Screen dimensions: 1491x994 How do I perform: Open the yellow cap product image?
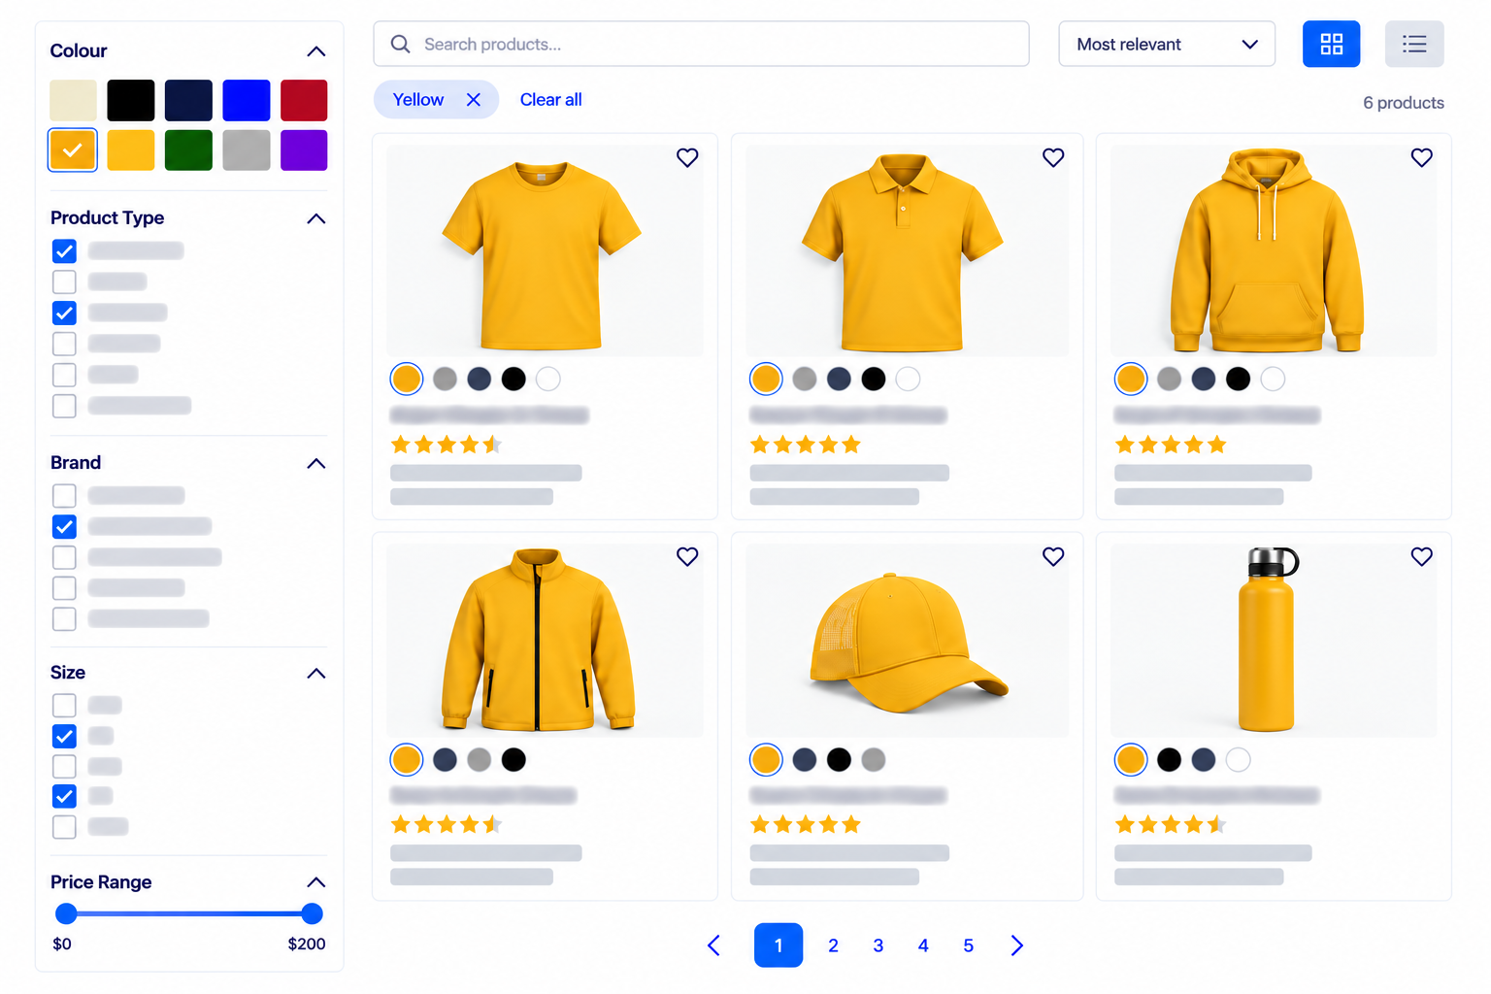907,641
